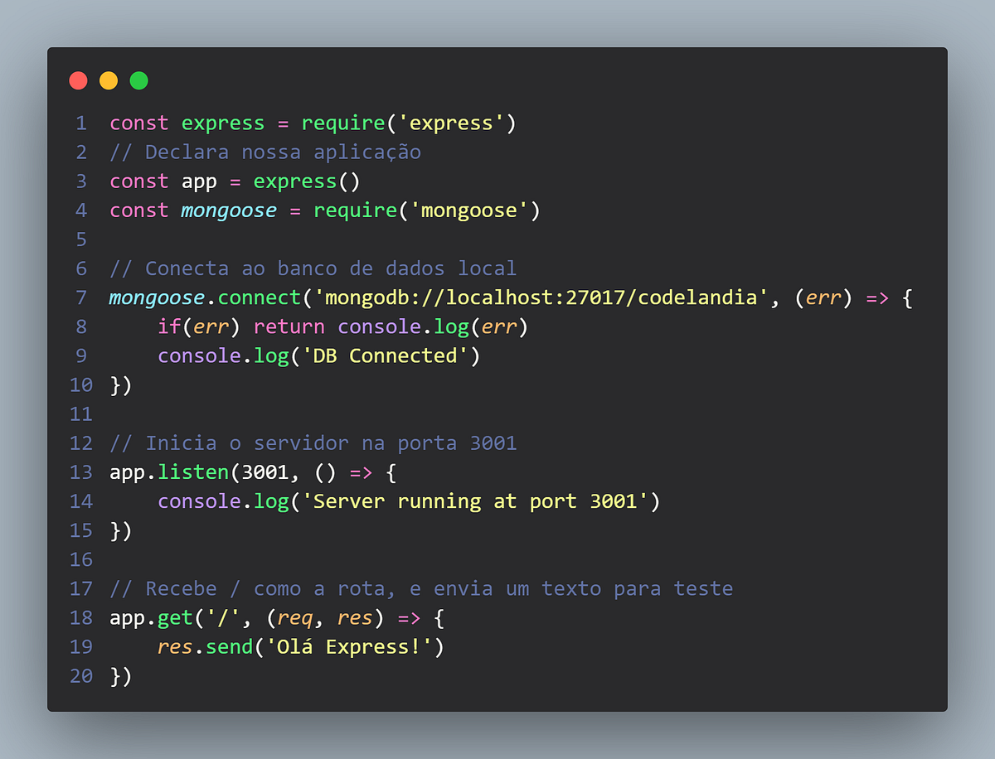Click the empty line 5
This screenshot has width=995, height=759.
point(498,239)
